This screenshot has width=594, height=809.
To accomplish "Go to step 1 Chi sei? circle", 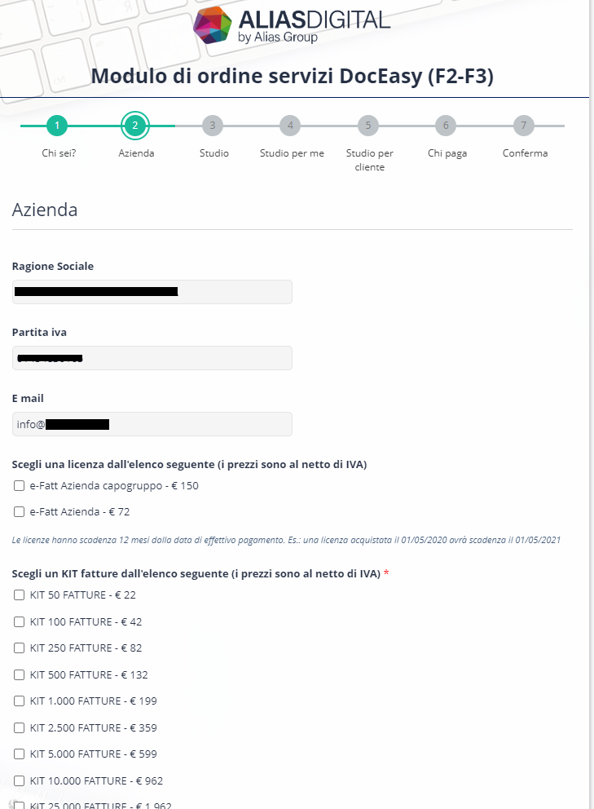I will tap(57, 126).
